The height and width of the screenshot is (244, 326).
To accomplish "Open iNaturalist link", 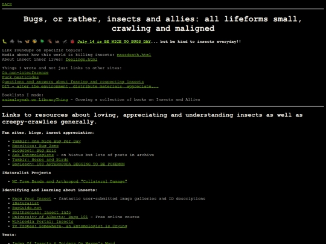I will (25, 204).
